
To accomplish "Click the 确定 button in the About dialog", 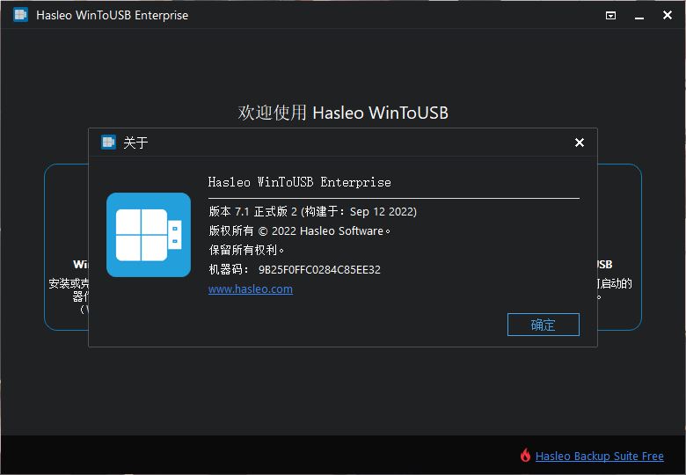I will (x=543, y=325).
